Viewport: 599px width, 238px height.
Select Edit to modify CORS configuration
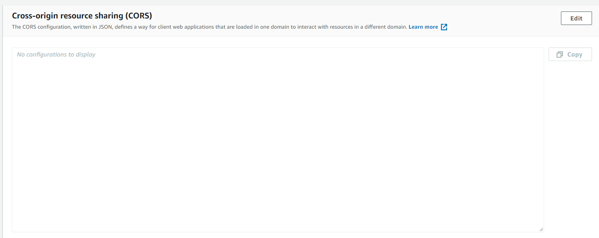[x=576, y=18]
